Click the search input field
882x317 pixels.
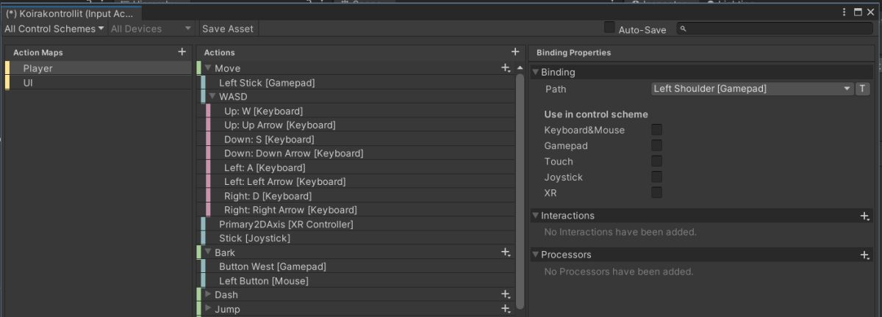click(775, 29)
